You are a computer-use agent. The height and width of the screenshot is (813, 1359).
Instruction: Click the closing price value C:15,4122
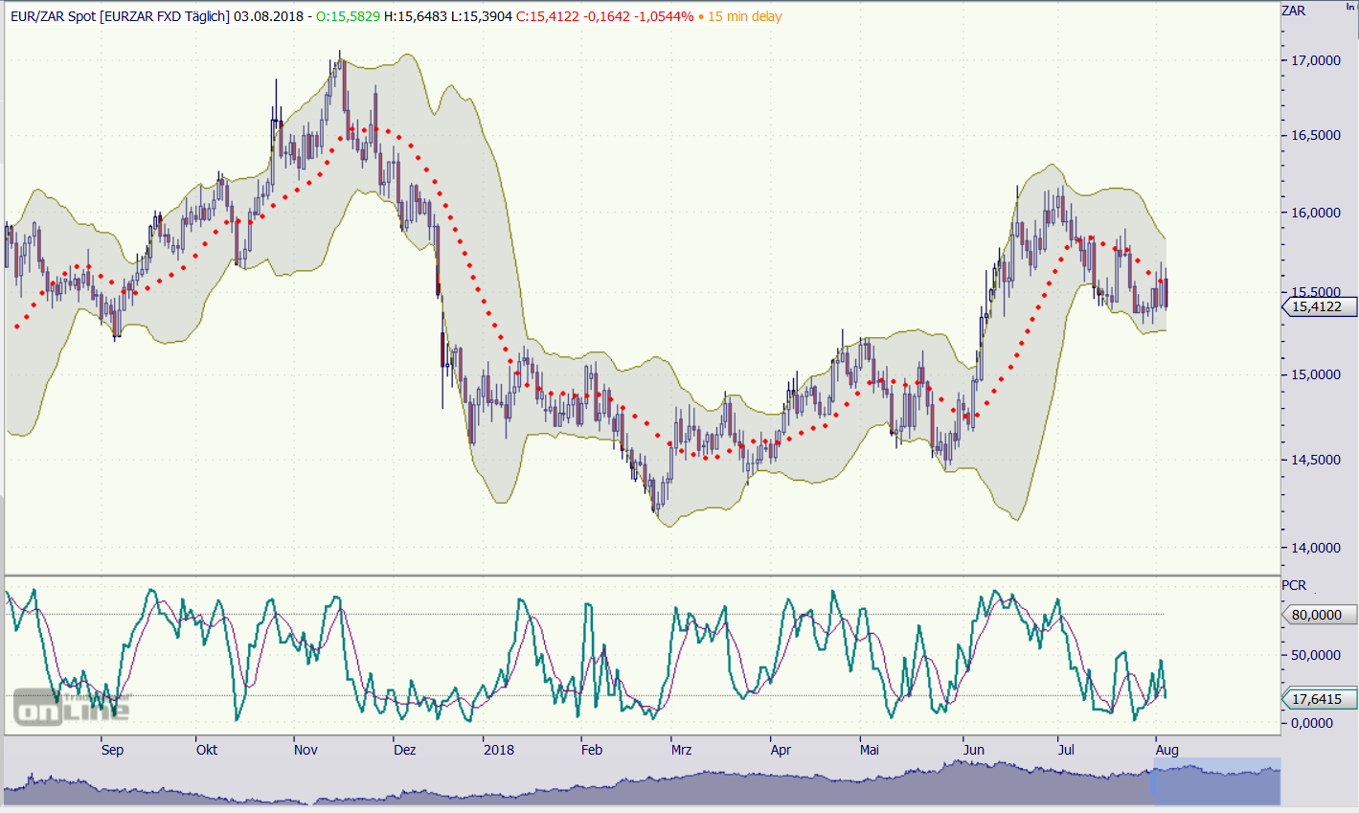(546, 16)
